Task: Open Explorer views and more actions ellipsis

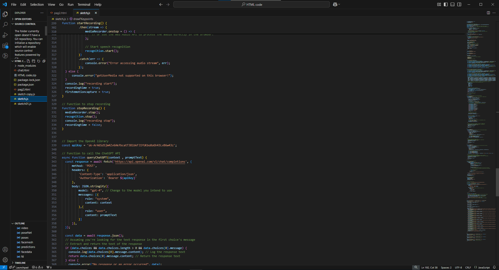Action: pos(42,13)
